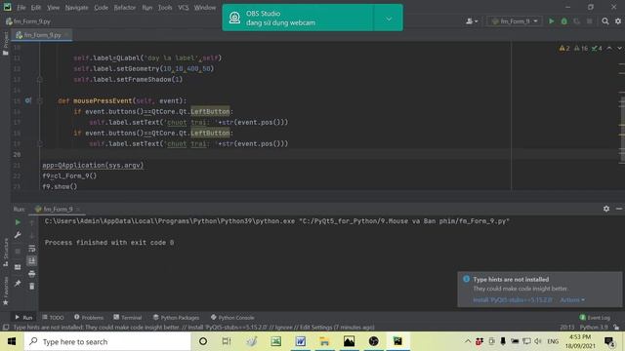Toggle tool window bars icon in the status bar corner
The width and height of the screenshot is (625, 351).
tap(6, 328)
